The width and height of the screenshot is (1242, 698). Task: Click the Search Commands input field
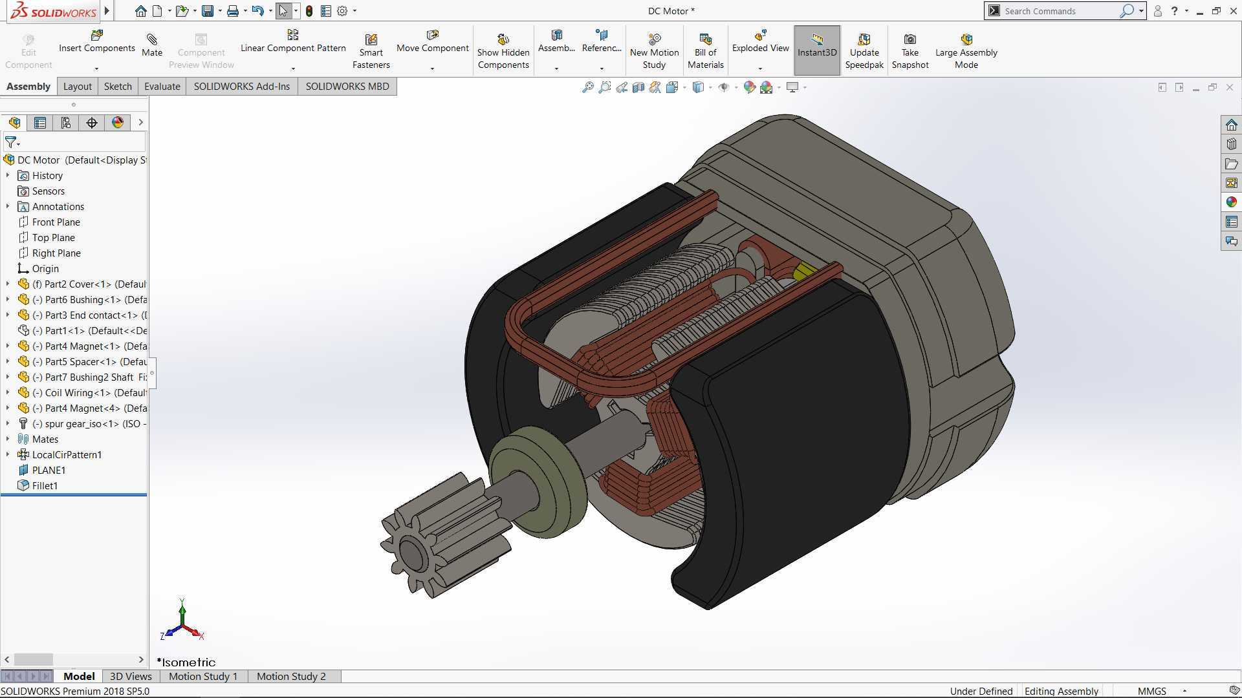coord(1060,11)
